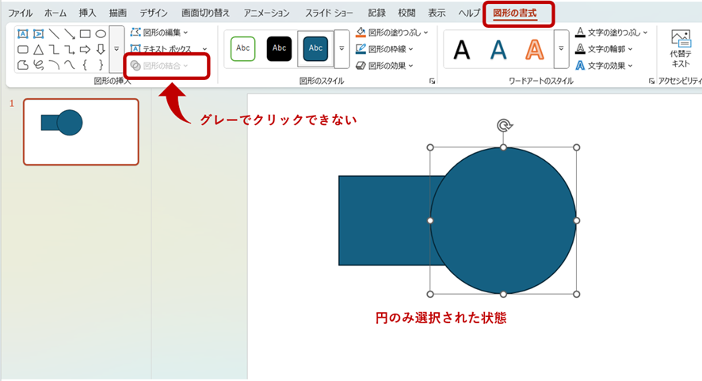
Task: Select the left brace shape
Action: [x=85, y=64]
